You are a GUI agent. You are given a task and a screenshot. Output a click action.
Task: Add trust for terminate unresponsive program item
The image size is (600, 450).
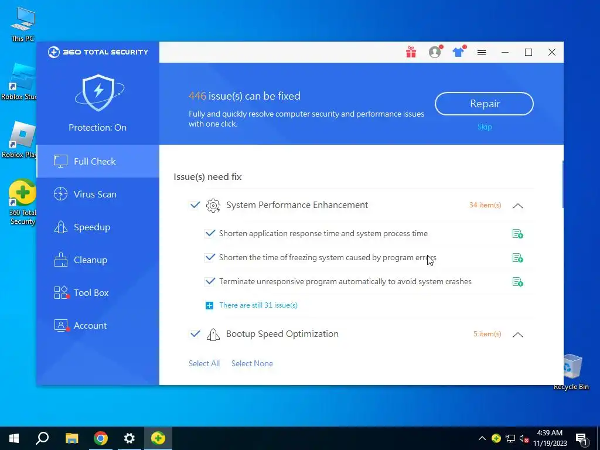coord(518,282)
